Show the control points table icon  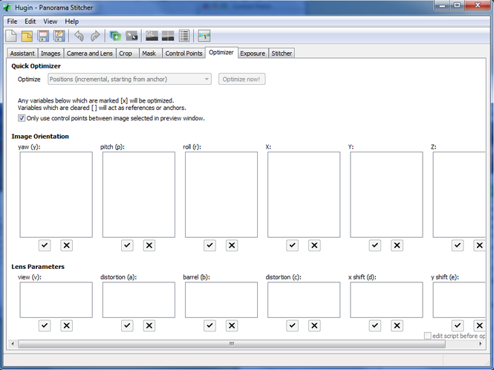[x=184, y=36]
